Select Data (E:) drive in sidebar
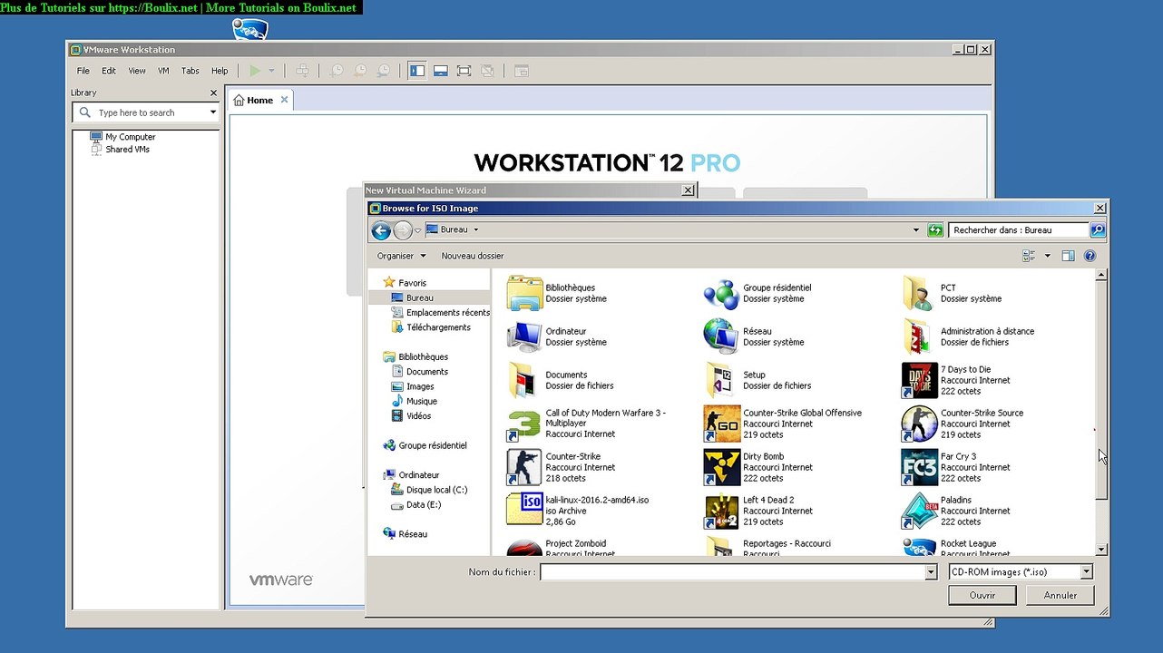The image size is (1163, 653). pyautogui.click(x=416, y=504)
